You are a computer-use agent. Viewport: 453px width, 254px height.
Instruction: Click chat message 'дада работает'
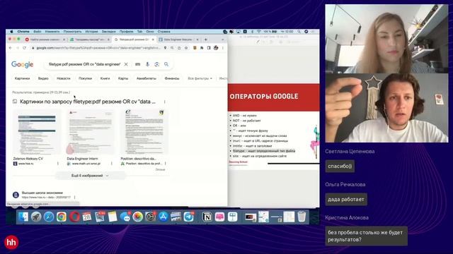tap(346, 199)
